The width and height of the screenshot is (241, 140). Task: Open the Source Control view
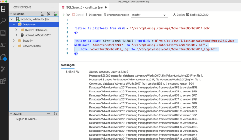[x=3, y=69]
